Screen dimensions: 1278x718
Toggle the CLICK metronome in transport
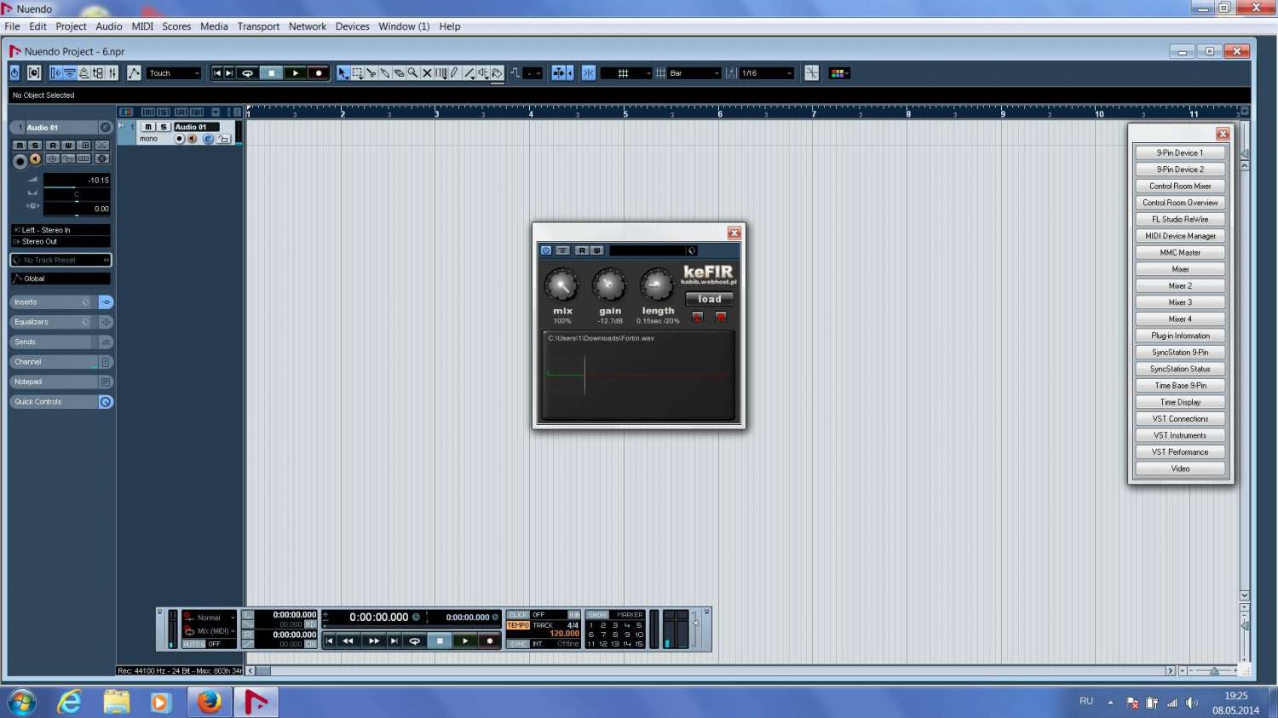pyautogui.click(x=518, y=615)
